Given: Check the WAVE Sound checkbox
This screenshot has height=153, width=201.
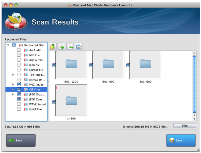Looking at the screenshot, I should coord(19,104).
